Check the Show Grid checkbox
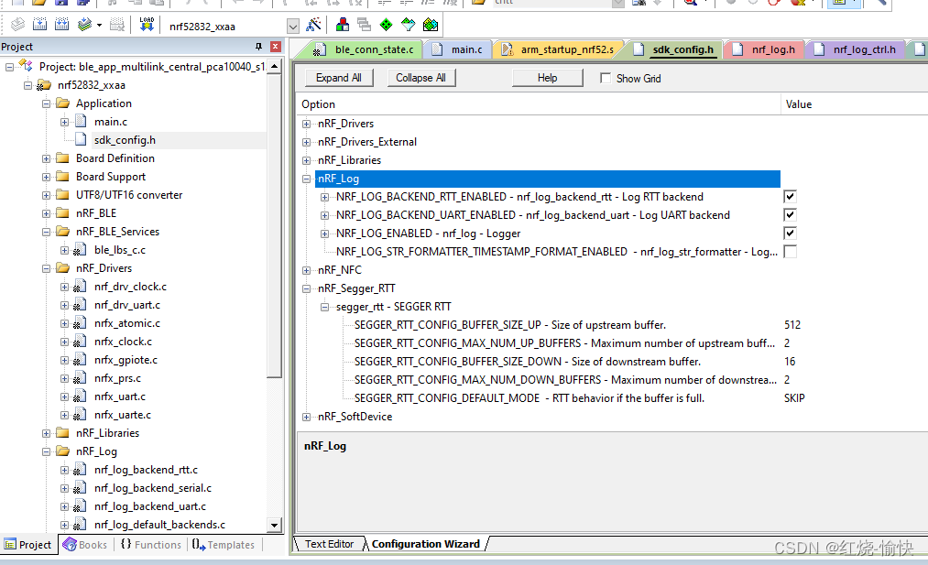The width and height of the screenshot is (928, 565). [606, 78]
